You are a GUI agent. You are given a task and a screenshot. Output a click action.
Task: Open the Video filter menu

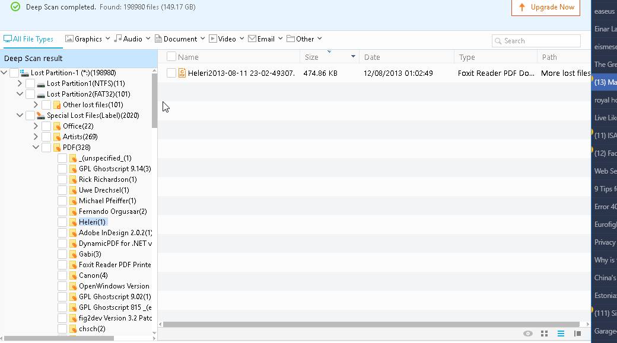click(227, 39)
